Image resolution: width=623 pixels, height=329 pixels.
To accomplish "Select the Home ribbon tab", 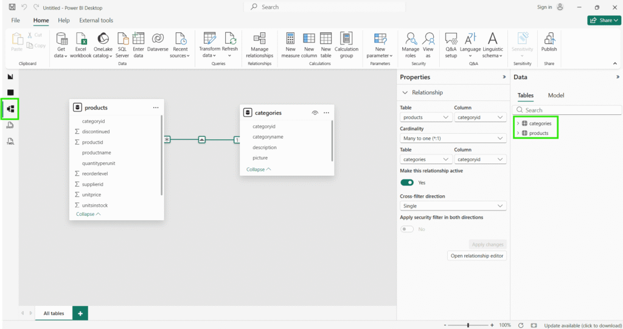I will (41, 20).
